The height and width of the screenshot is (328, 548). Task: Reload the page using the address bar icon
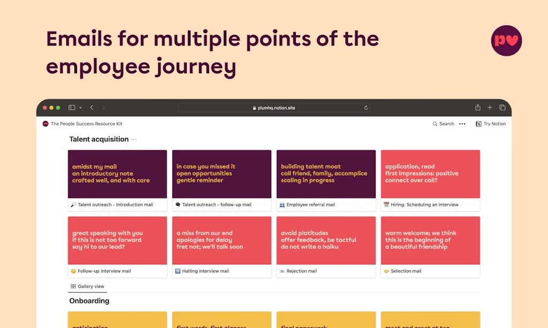[x=366, y=107]
